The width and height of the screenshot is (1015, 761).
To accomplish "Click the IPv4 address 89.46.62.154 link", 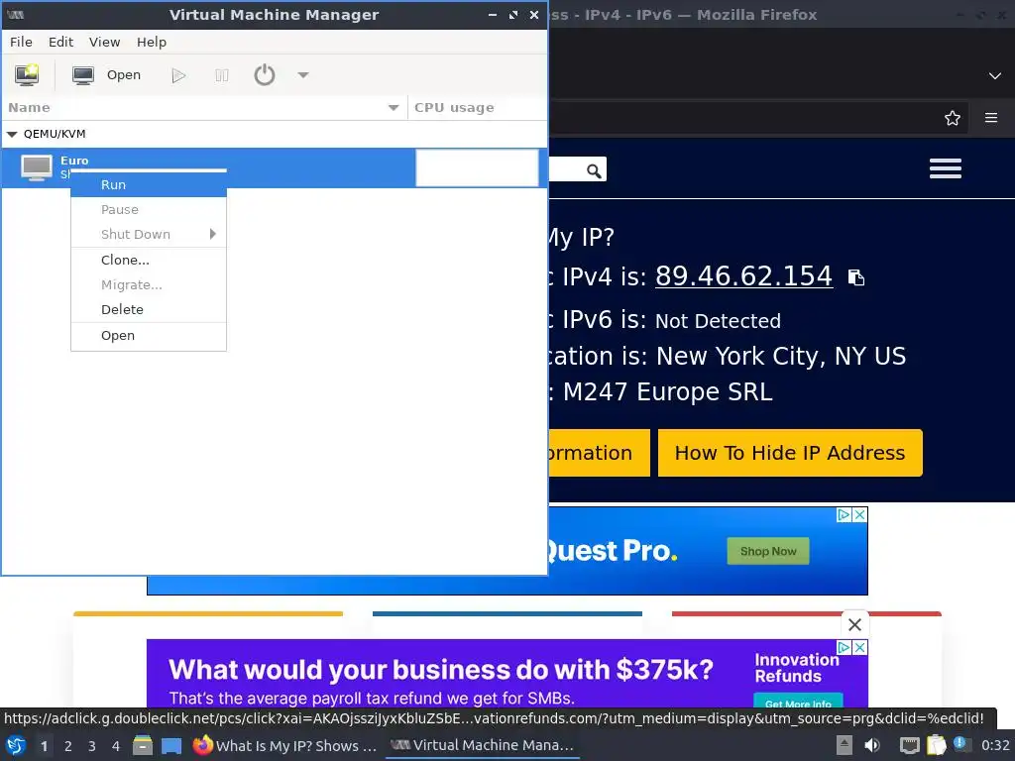I will (x=743, y=276).
